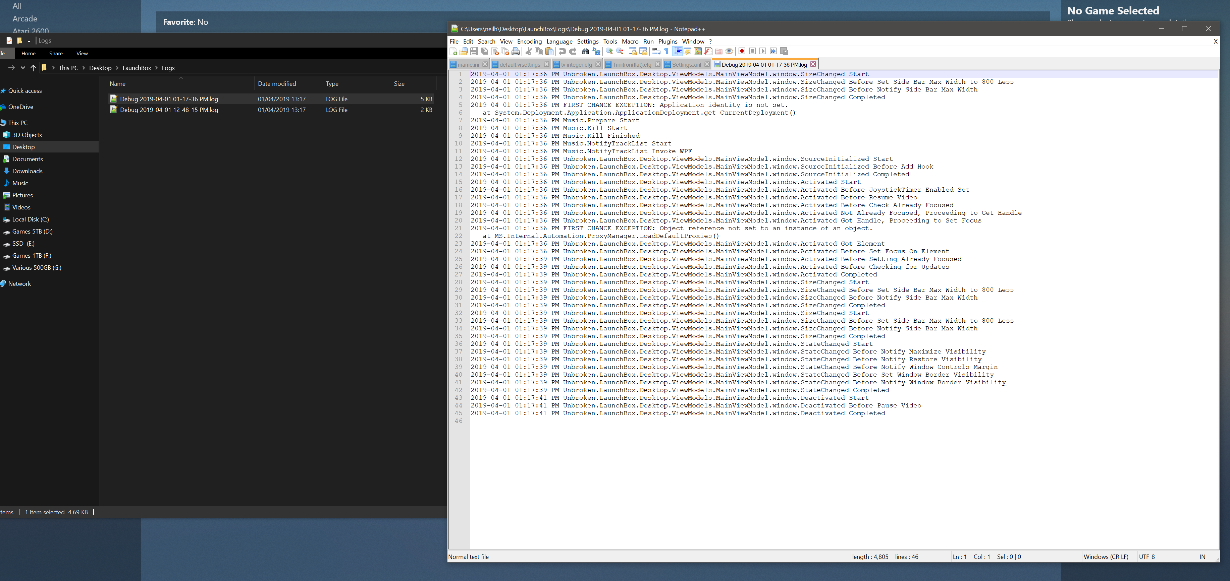Open Downloads in Explorer sidebar
Image resolution: width=1230 pixels, height=581 pixels.
[27, 171]
